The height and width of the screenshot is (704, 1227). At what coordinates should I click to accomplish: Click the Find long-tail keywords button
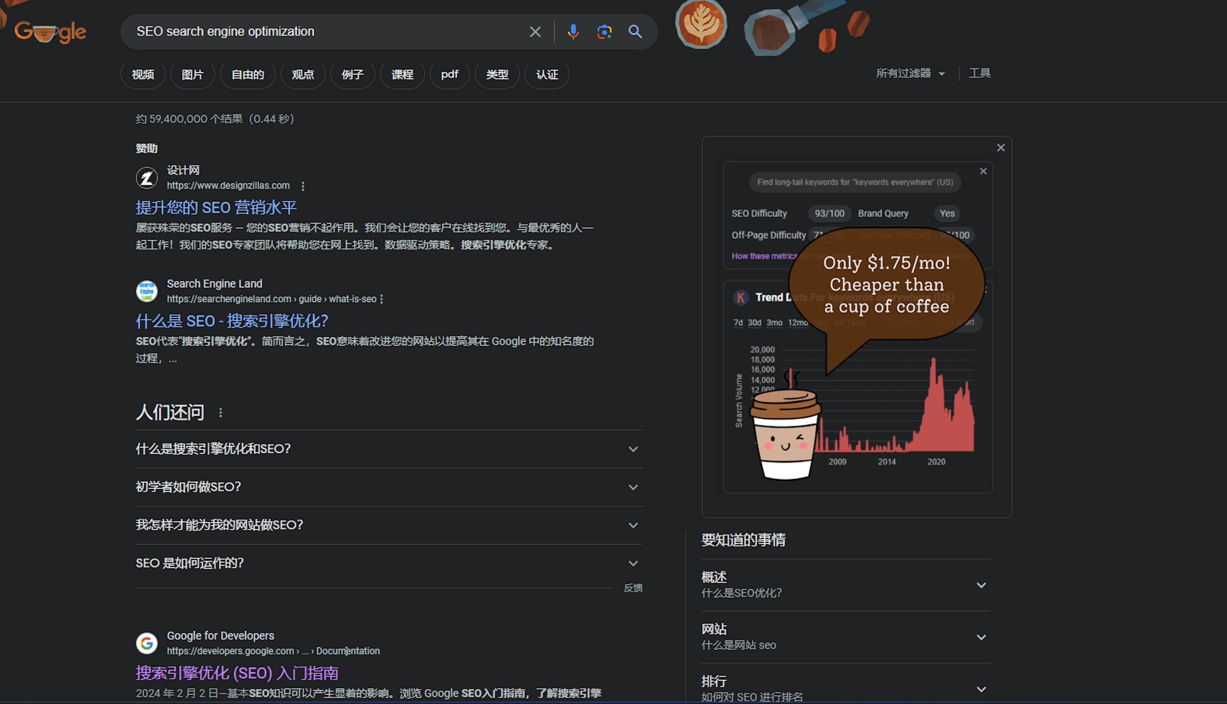coord(855,182)
